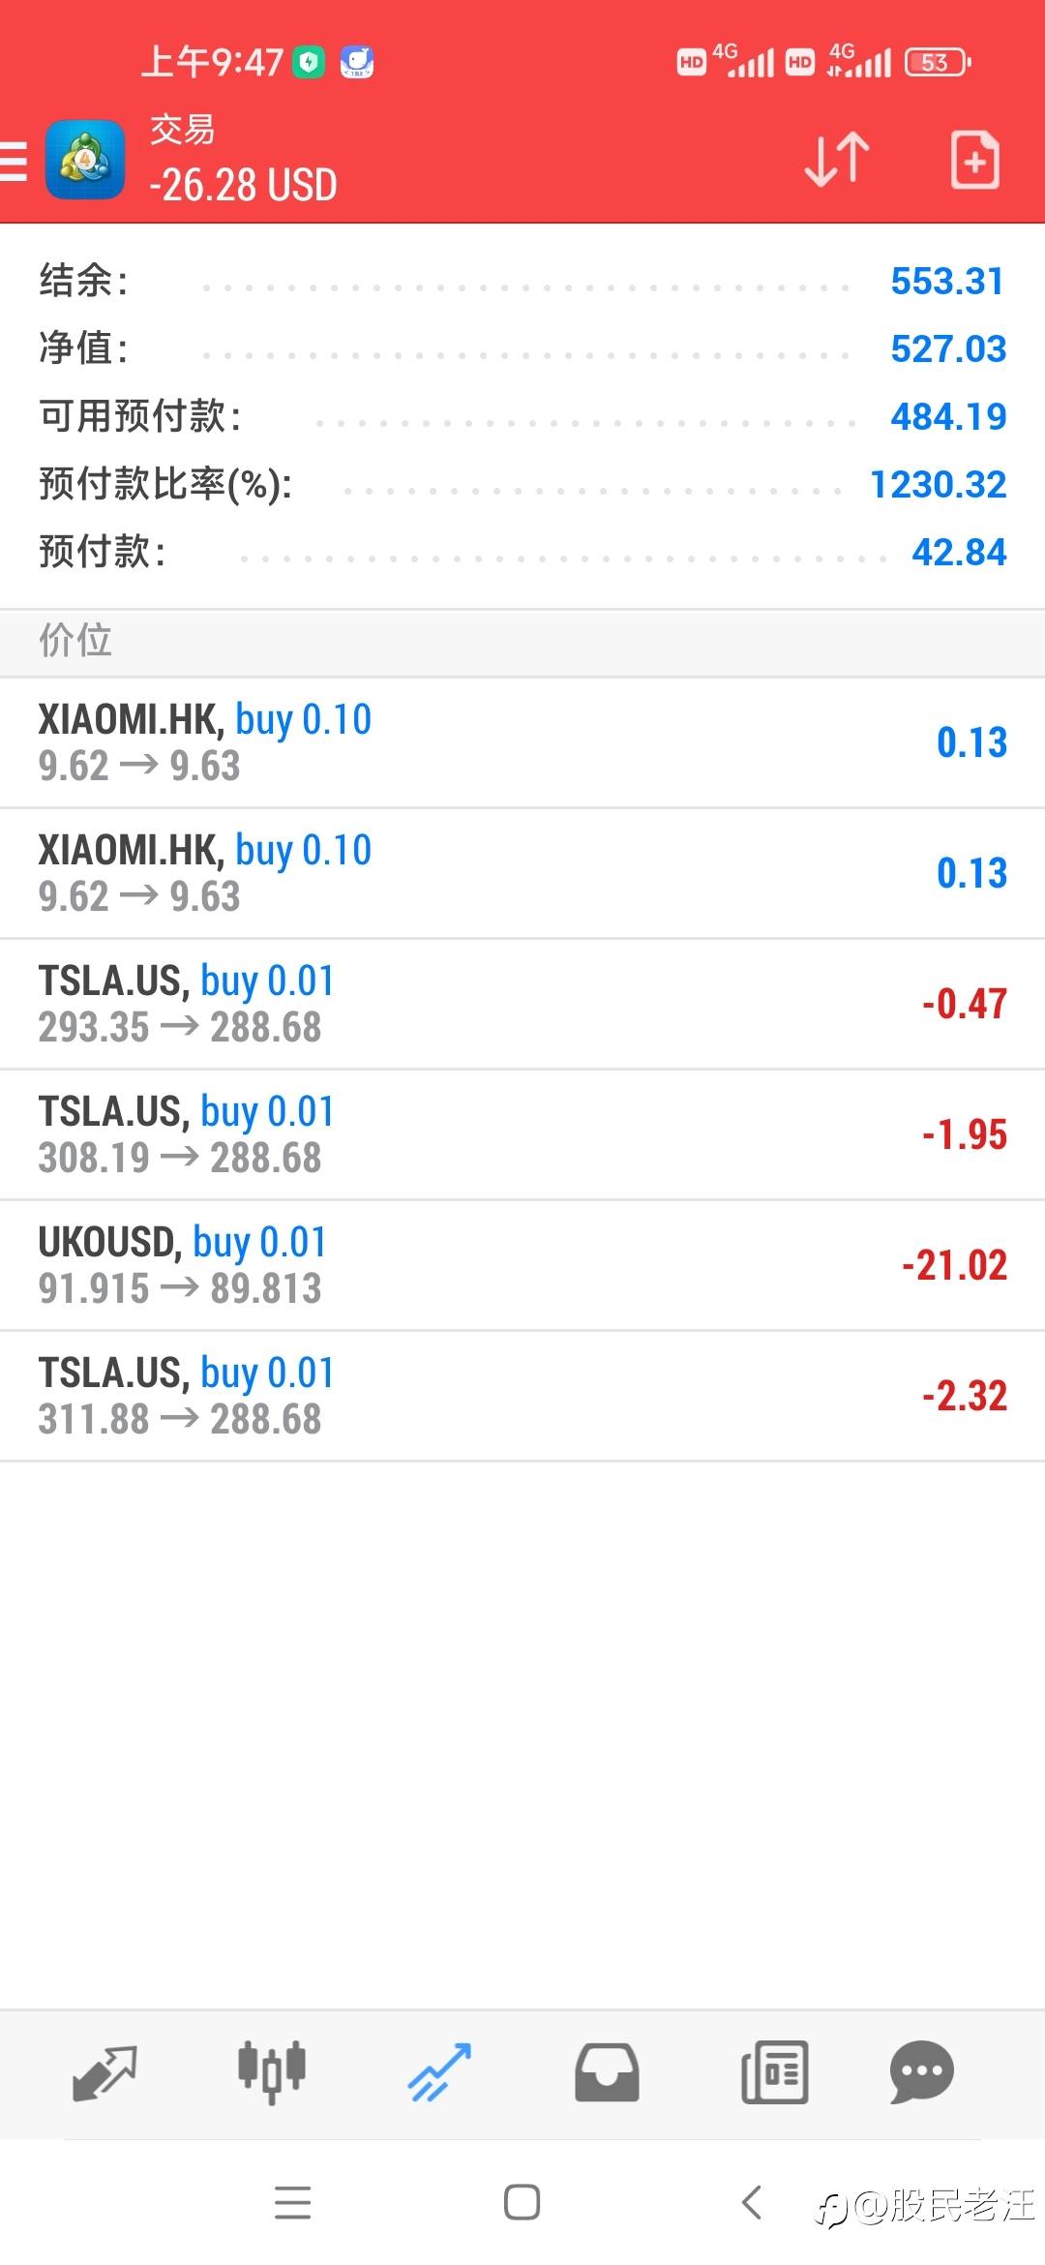1045x2265 pixels.
Task: Open TSLA.US position opened at 293.35
Action: tap(522, 1004)
